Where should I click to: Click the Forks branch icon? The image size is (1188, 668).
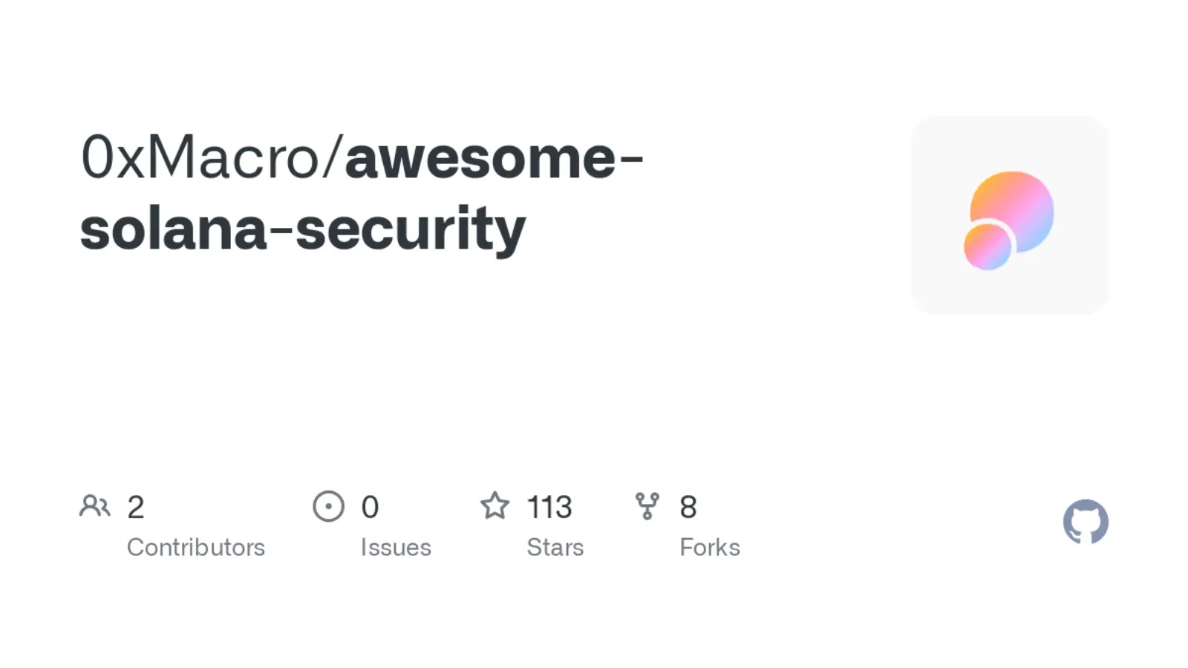point(647,506)
